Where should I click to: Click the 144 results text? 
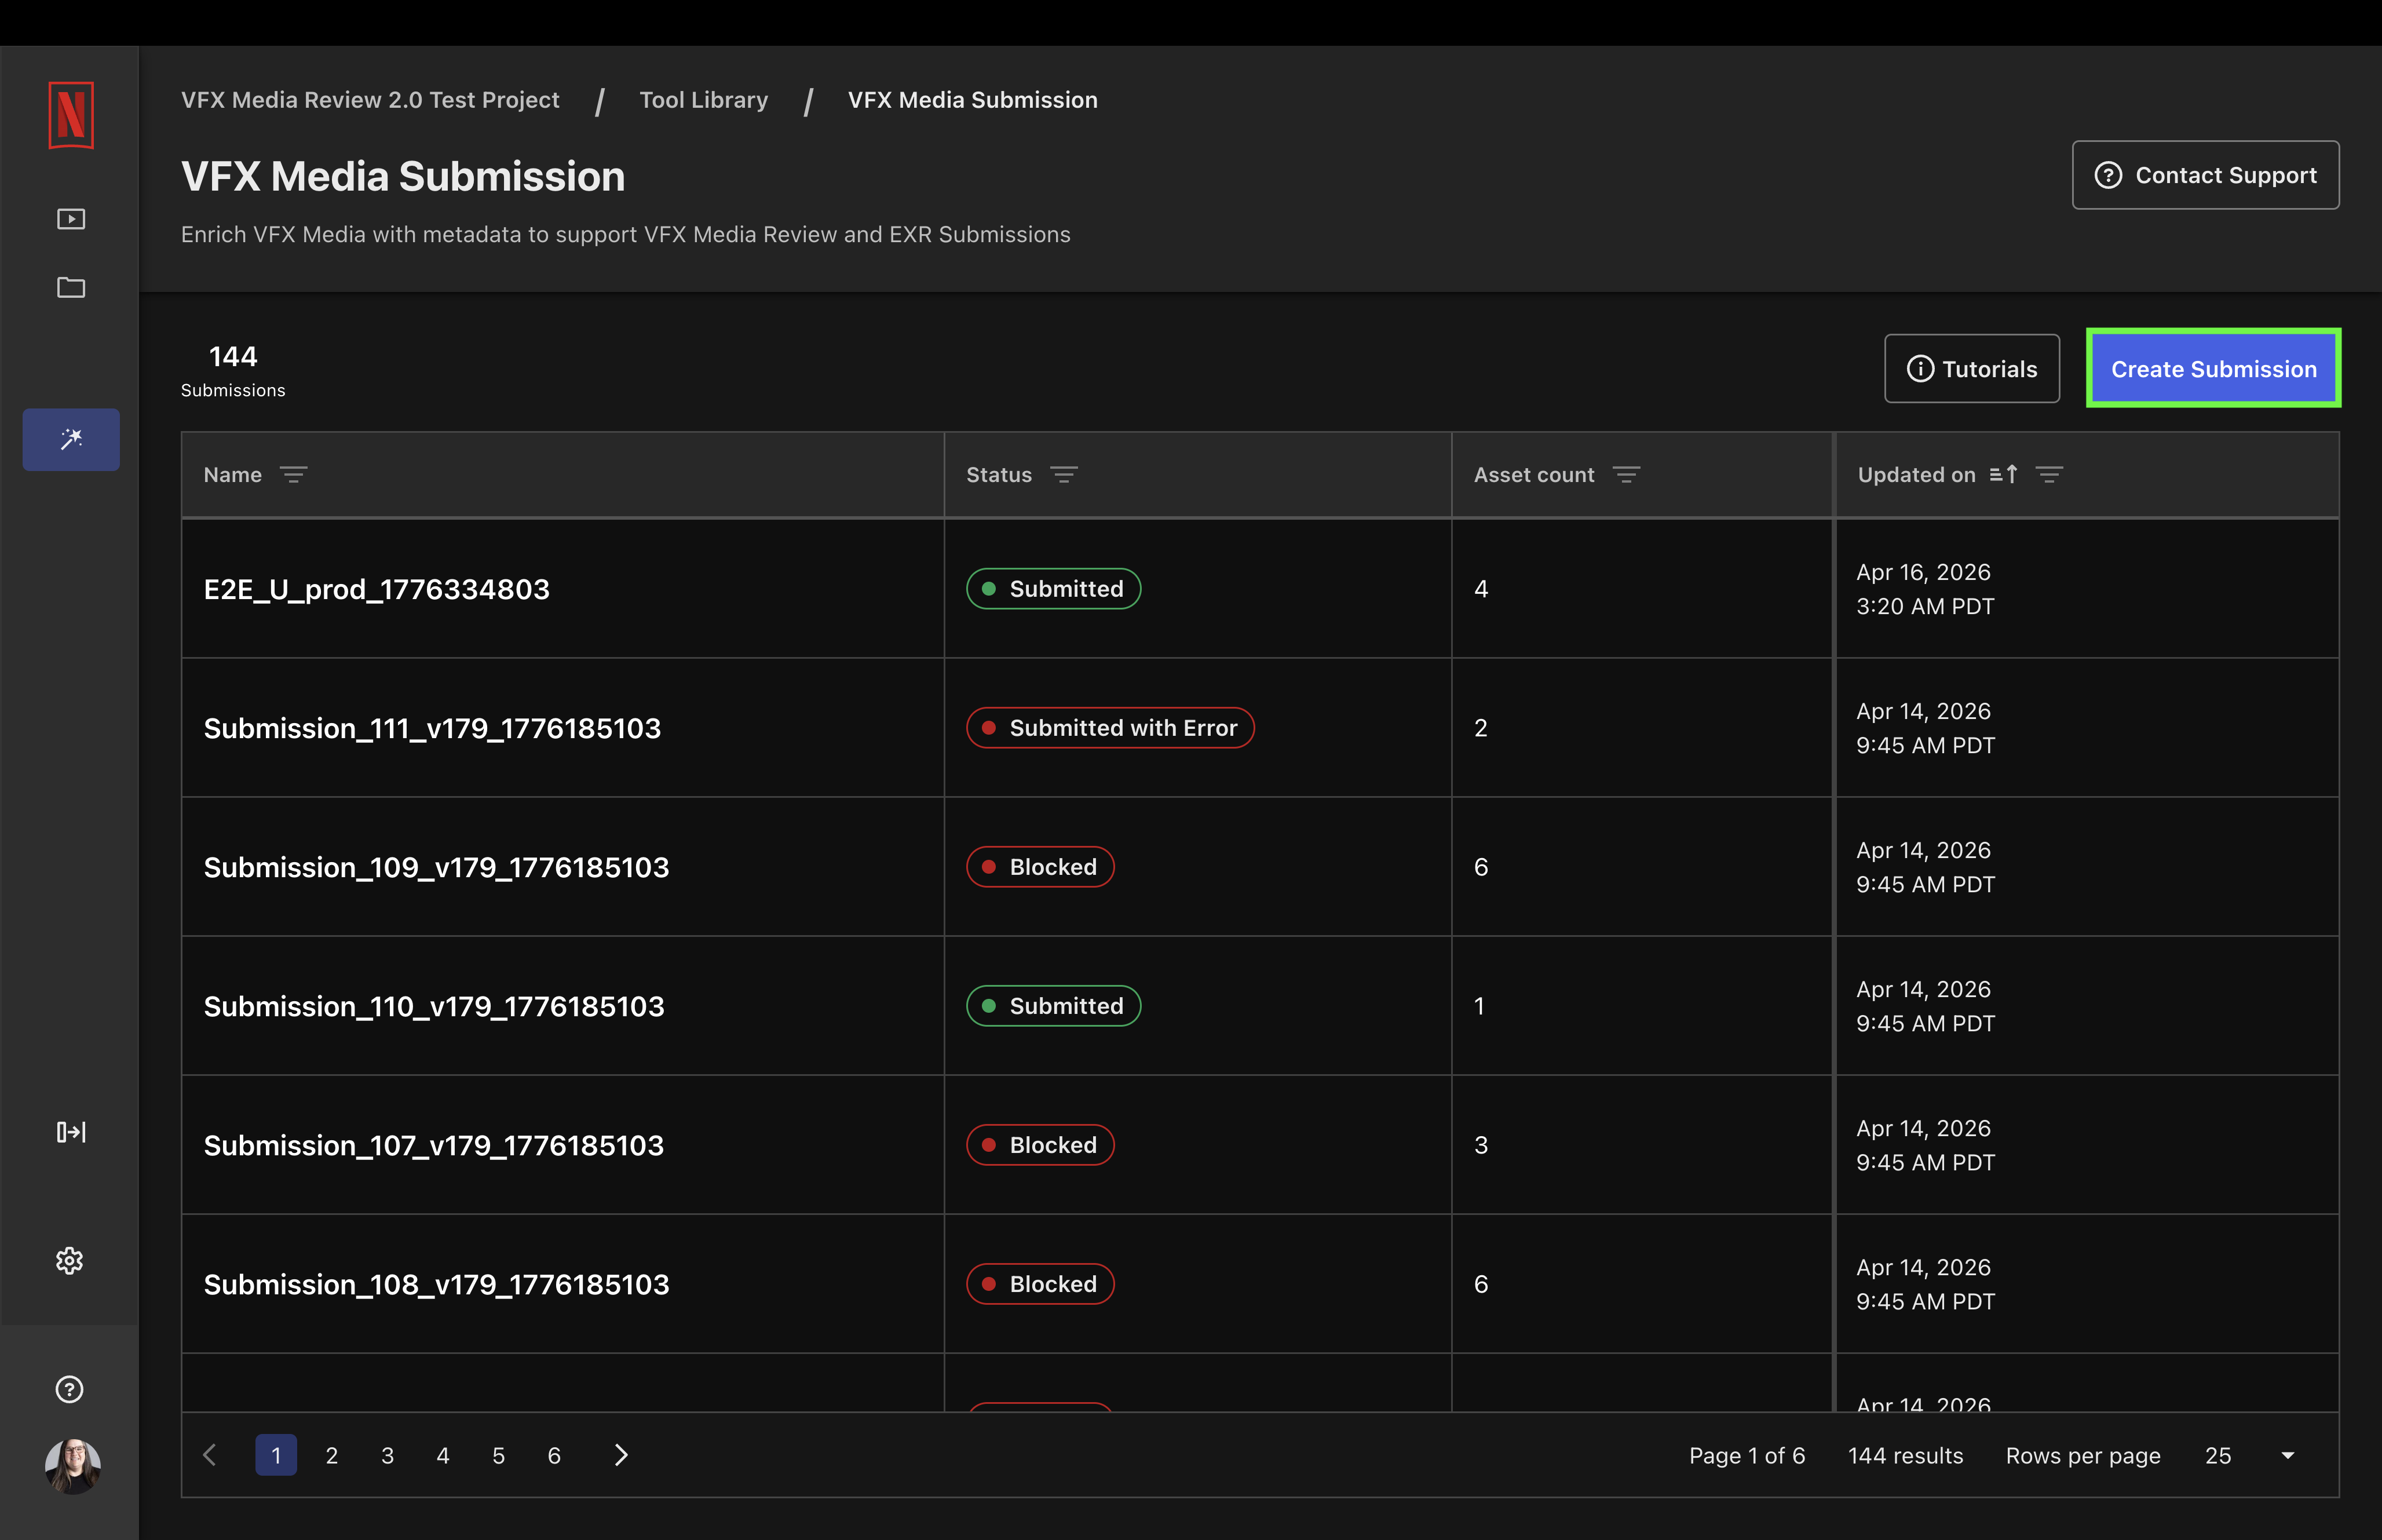(1905, 1456)
